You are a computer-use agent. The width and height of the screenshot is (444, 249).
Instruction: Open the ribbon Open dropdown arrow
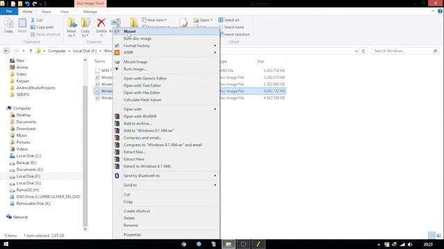tap(212, 20)
